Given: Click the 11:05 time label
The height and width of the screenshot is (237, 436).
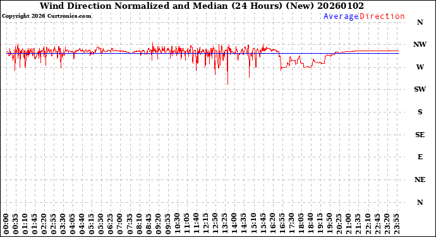Looking at the screenshot, I should point(186,224).
